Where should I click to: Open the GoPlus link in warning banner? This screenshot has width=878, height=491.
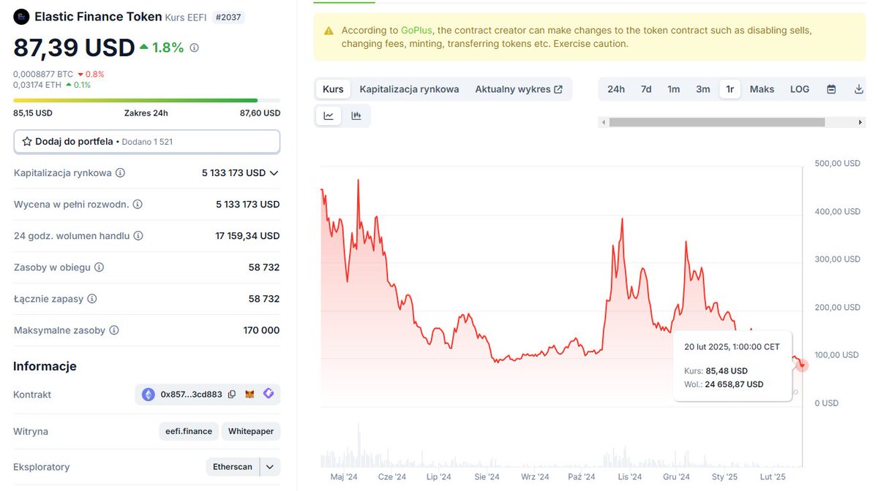[416, 31]
